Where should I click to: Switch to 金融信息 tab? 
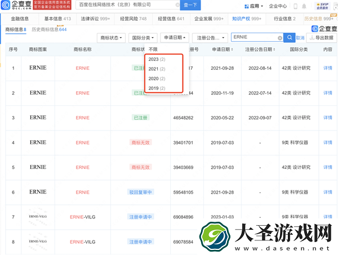point(20,19)
